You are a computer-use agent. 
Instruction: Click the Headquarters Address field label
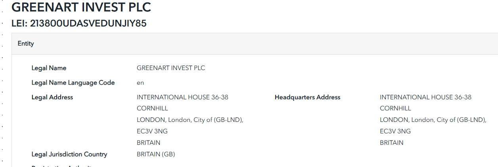pyautogui.click(x=307, y=97)
